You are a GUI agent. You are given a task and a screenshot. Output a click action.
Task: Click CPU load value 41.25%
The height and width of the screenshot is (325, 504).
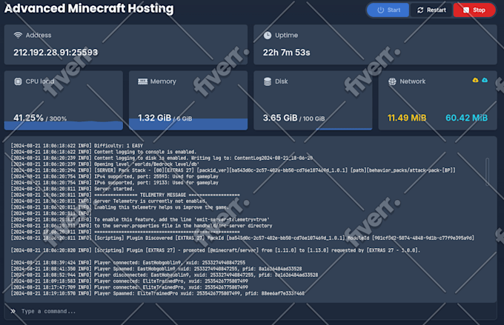click(28, 118)
